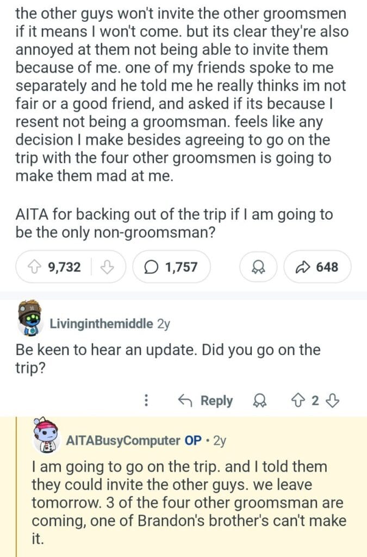The height and width of the screenshot is (557, 367).
Task: Tap the post's 9,732 vote count
Action: click(x=64, y=267)
